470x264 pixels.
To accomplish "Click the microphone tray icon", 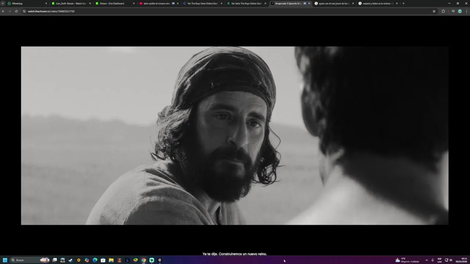I will tap(433, 260).
